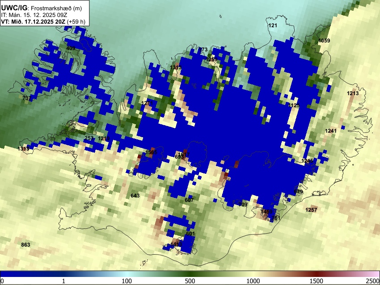Click the '1245' map value
The height and width of the screenshot is (285, 380).
307,161
